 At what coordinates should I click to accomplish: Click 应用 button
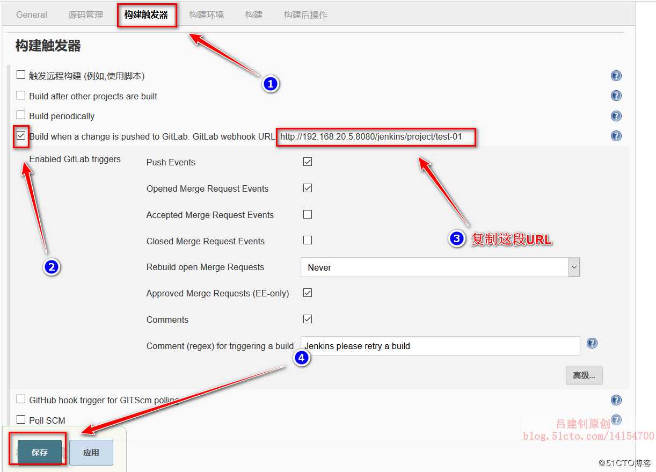pyautogui.click(x=91, y=453)
